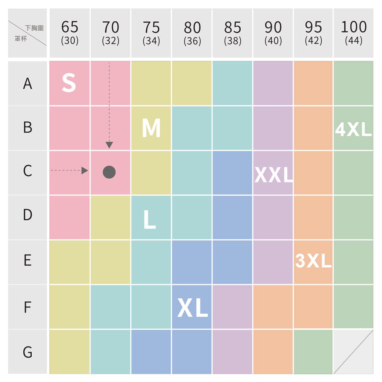Click the 65 (30) column header
The height and width of the screenshot is (382, 382).
point(70,33)
